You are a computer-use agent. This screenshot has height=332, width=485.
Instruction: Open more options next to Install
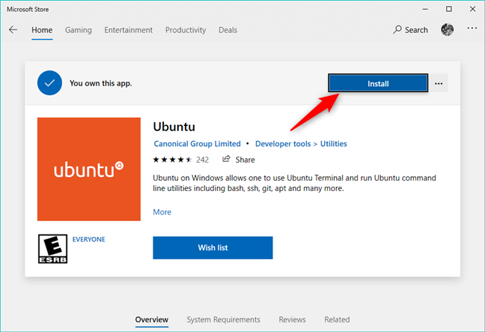point(439,83)
